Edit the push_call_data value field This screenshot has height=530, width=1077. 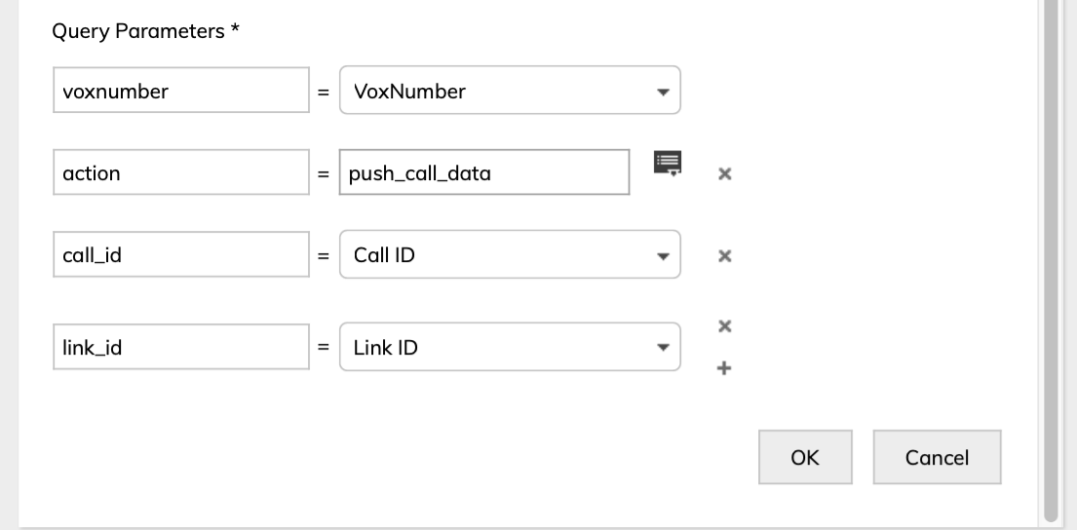click(483, 173)
